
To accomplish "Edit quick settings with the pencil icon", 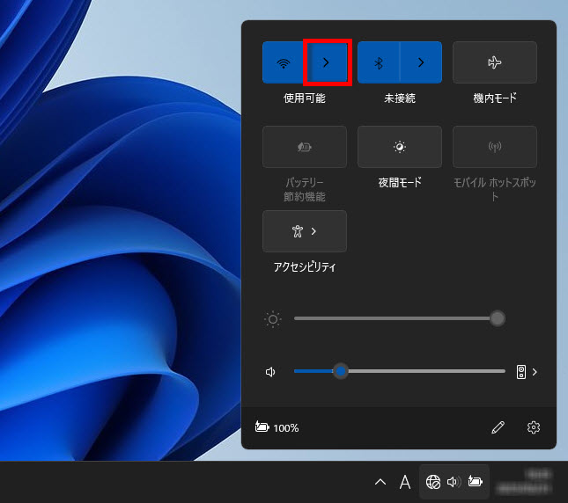I will [x=498, y=427].
